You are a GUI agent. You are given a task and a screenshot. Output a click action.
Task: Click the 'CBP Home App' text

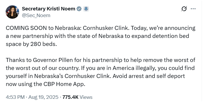pyautogui.click(x=64, y=84)
